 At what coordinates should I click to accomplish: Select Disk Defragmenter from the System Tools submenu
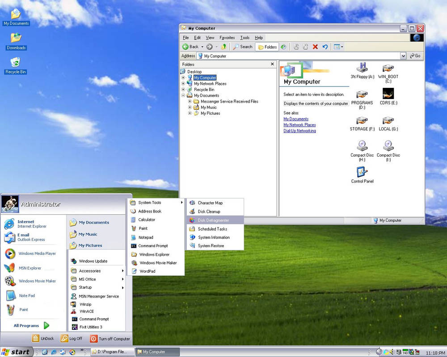[x=215, y=220]
